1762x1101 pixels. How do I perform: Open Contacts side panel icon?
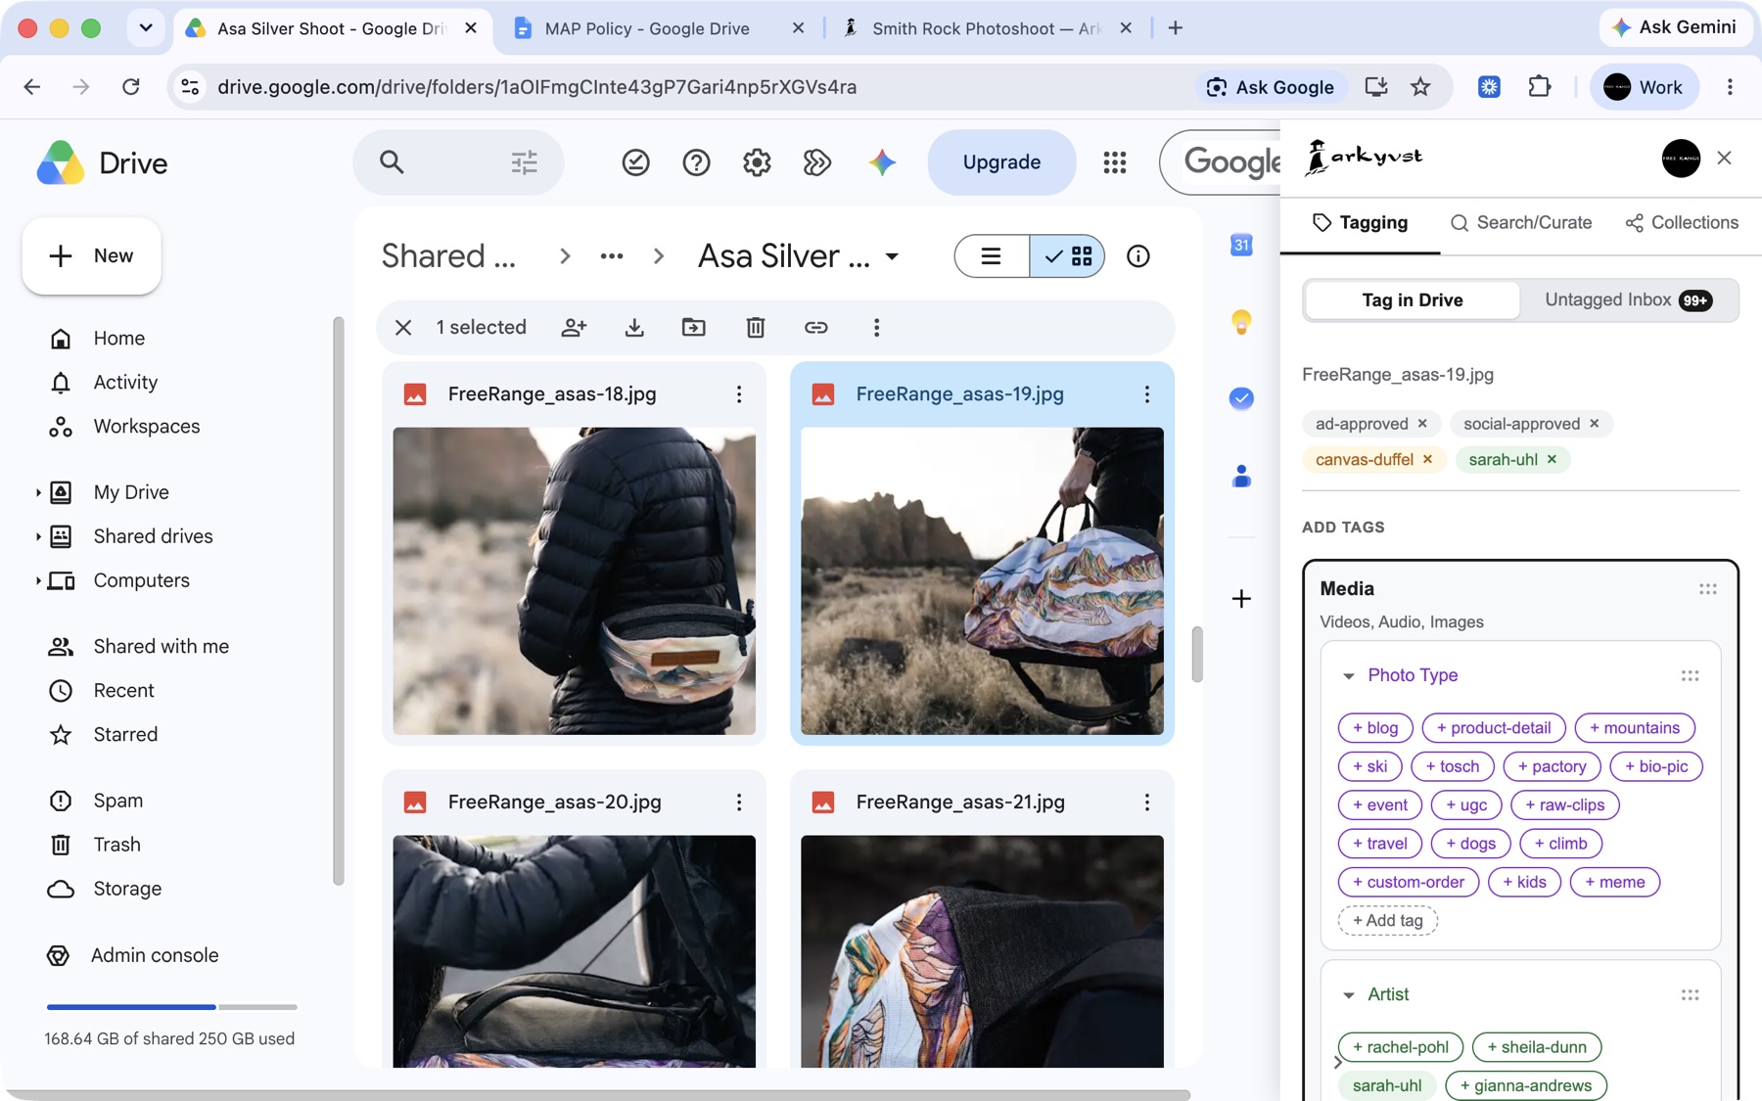pyautogui.click(x=1241, y=477)
